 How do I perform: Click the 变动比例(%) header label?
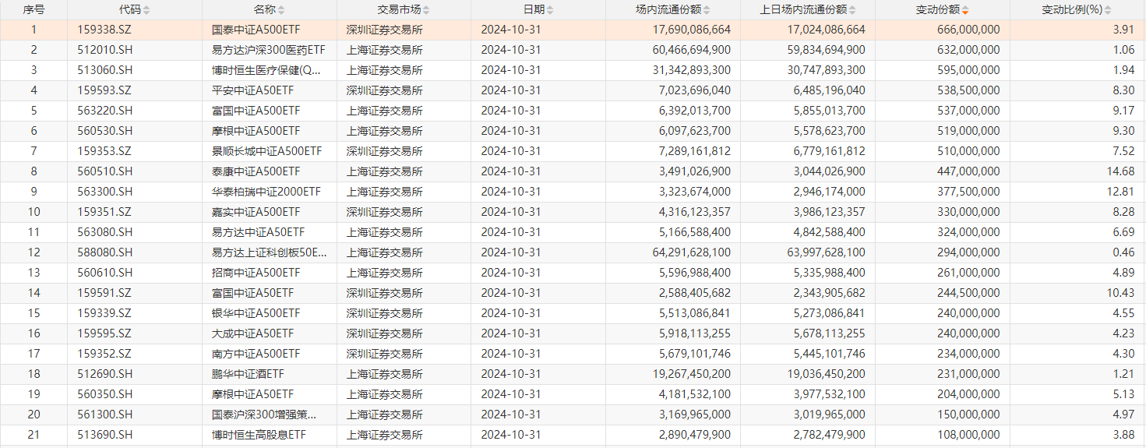(x=1072, y=10)
